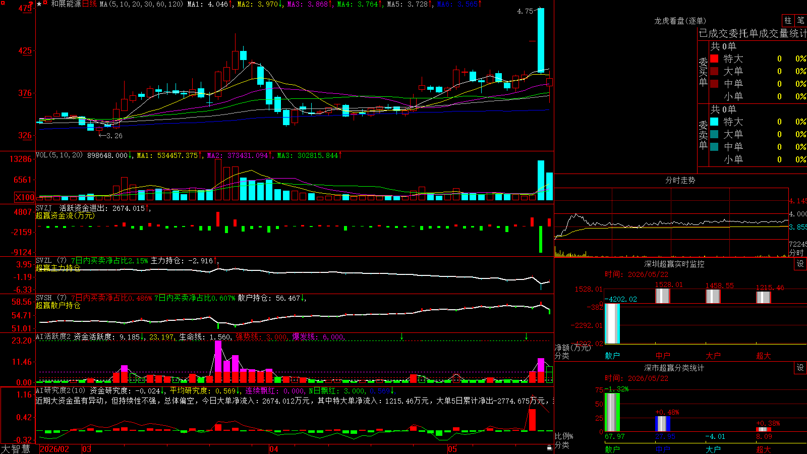Click the 超赢散户持仓 label
This screenshot has width=807, height=454.
point(58,305)
